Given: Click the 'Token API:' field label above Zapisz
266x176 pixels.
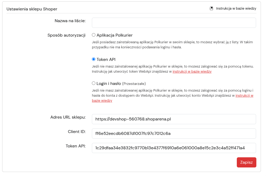Looking at the screenshot, I should click(76, 146).
